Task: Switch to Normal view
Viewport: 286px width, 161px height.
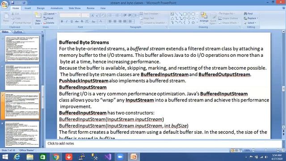Action: [232, 150]
